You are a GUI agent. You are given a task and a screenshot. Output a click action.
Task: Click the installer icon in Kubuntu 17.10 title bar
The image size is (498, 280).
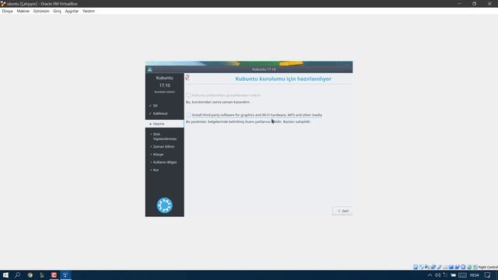click(x=150, y=69)
